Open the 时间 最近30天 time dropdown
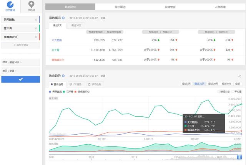Image resolution: width=246 pixels, height=165 pixels. point(20,62)
